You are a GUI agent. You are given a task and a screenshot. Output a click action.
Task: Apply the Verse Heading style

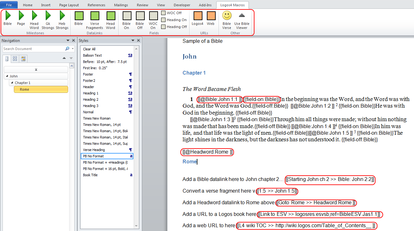coord(107,150)
